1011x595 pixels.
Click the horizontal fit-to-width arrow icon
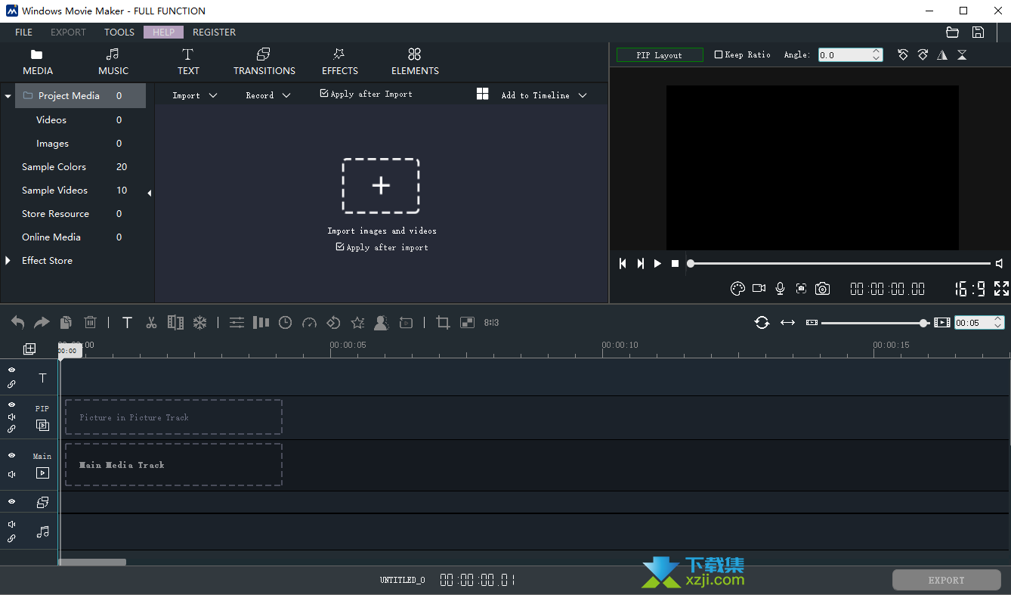coord(787,323)
